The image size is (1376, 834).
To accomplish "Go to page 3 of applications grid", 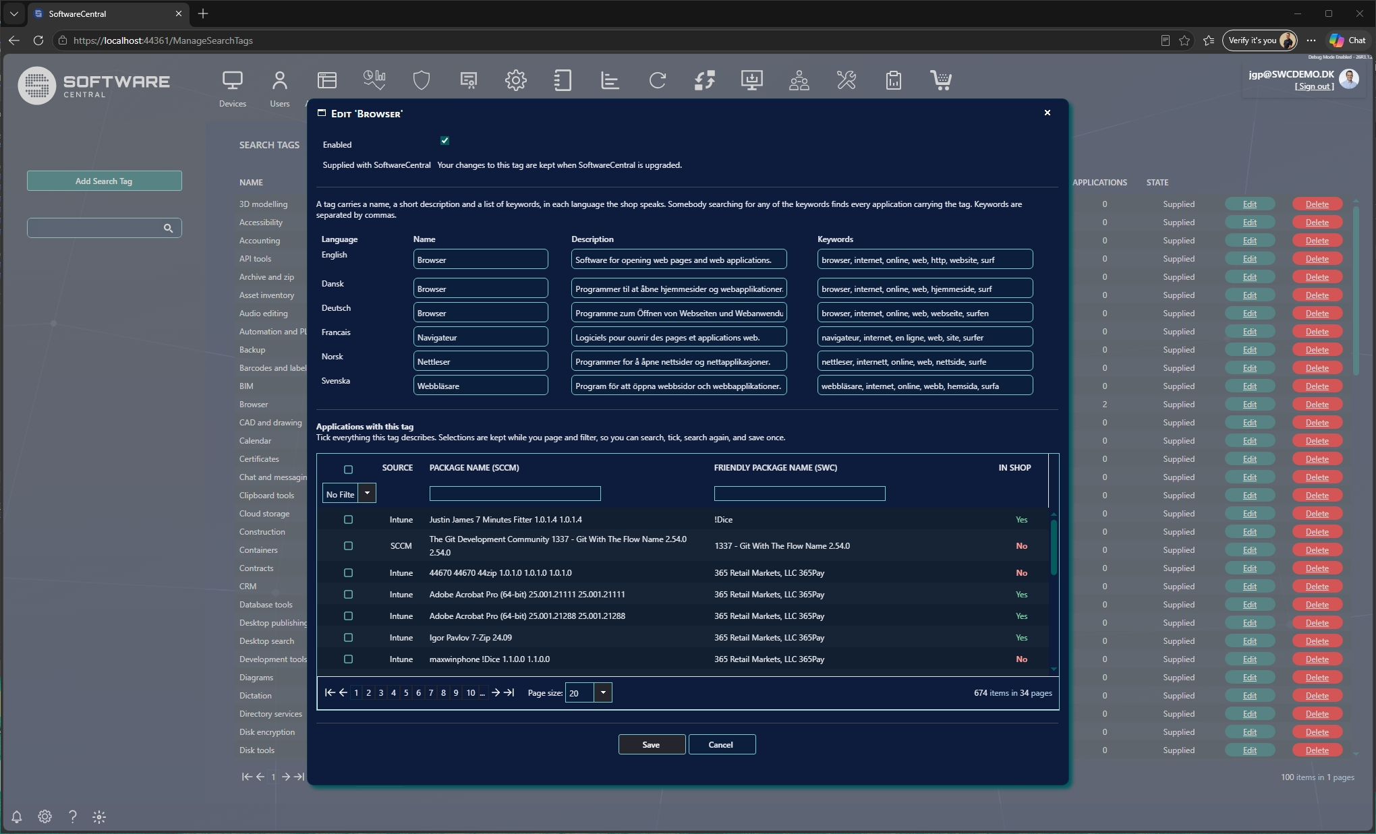I will click(381, 692).
